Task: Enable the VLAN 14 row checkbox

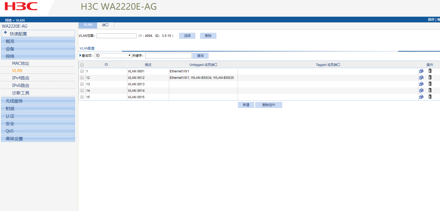Action: pos(82,90)
